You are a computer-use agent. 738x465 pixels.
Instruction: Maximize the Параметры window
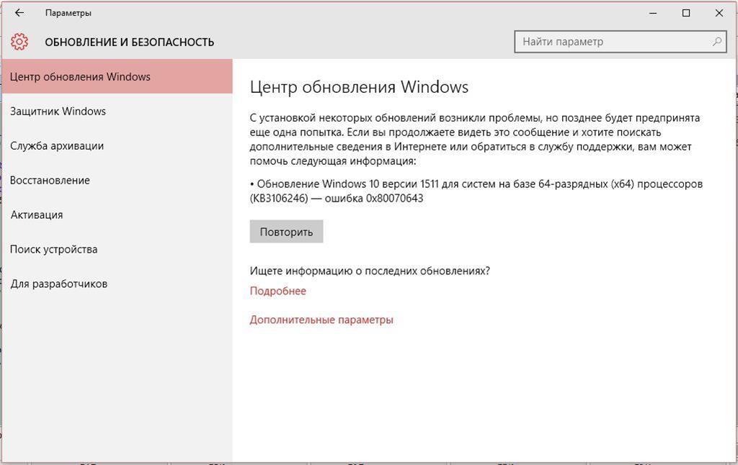pyautogui.click(x=686, y=13)
